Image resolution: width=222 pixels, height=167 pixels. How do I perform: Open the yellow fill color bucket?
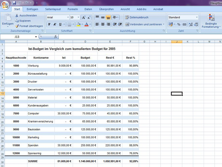79,24
